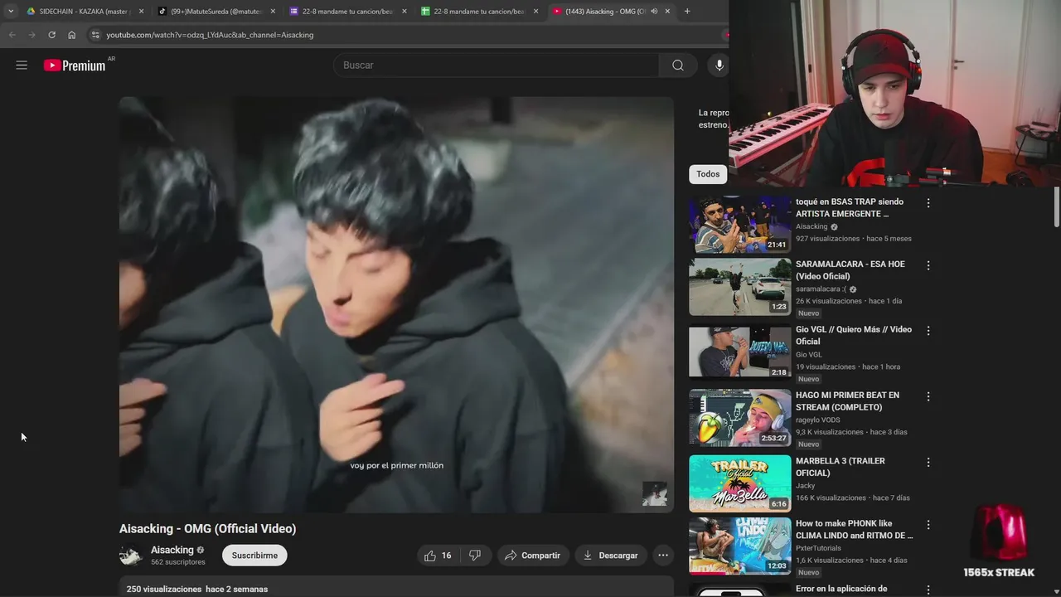1061x597 pixels.
Task: Select the Todos filter chip
Action: point(708,174)
